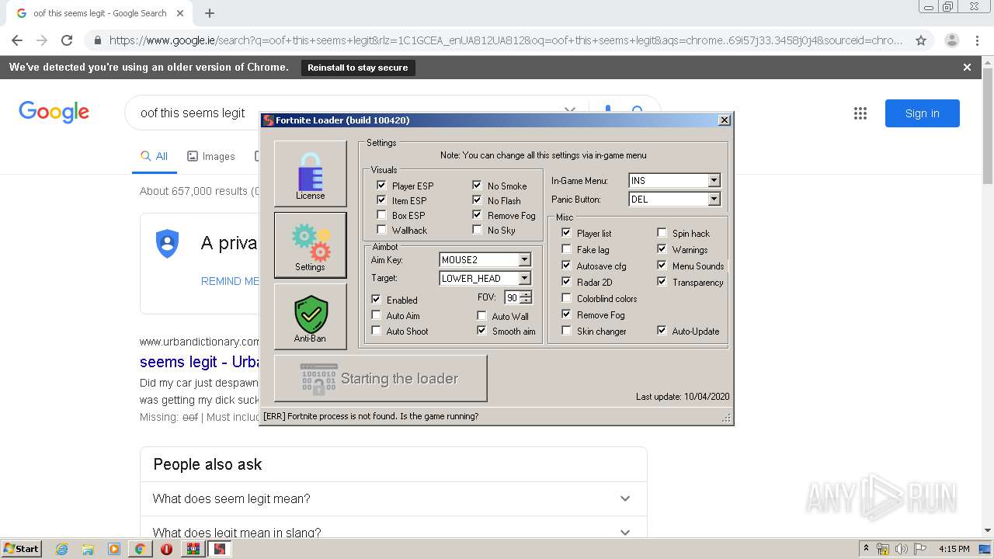Click the WinRAR taskbar icon
The width and height of the screenshot is (994, 559).
[193, 549]
